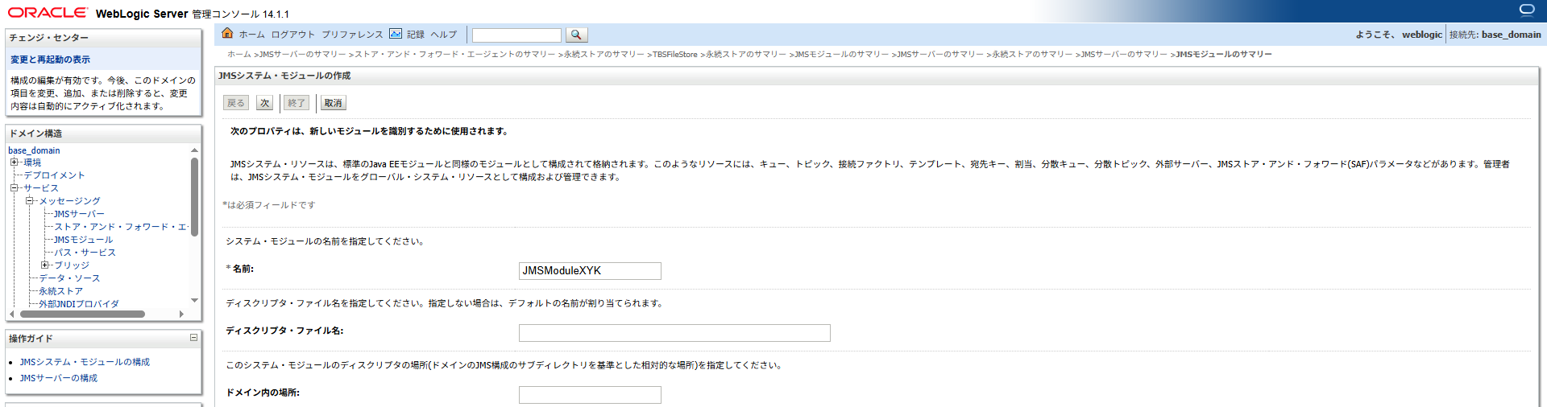Click ログアウト in the toolbar
The width and height of the screenshot is (1547, 407).
[x=293, y=35]
